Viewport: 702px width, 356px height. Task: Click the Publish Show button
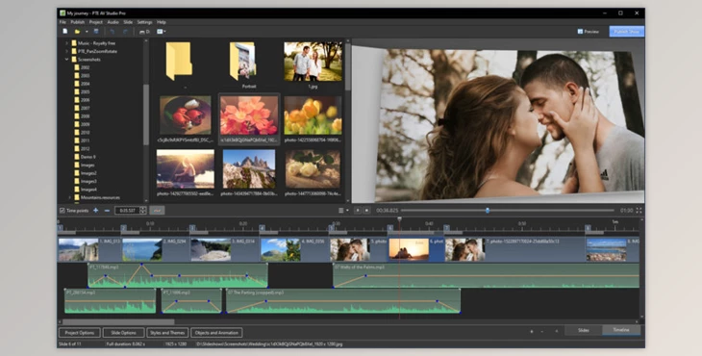tap(626, 32)
